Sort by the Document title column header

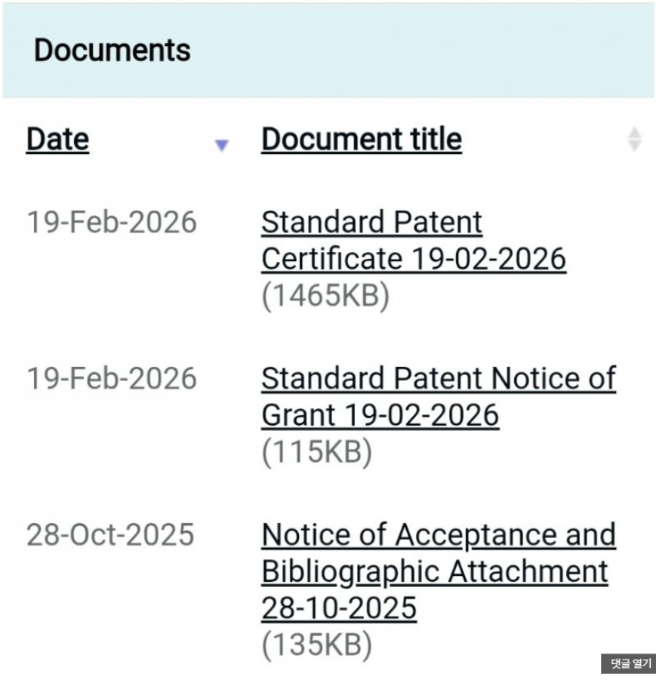(361, 140)
